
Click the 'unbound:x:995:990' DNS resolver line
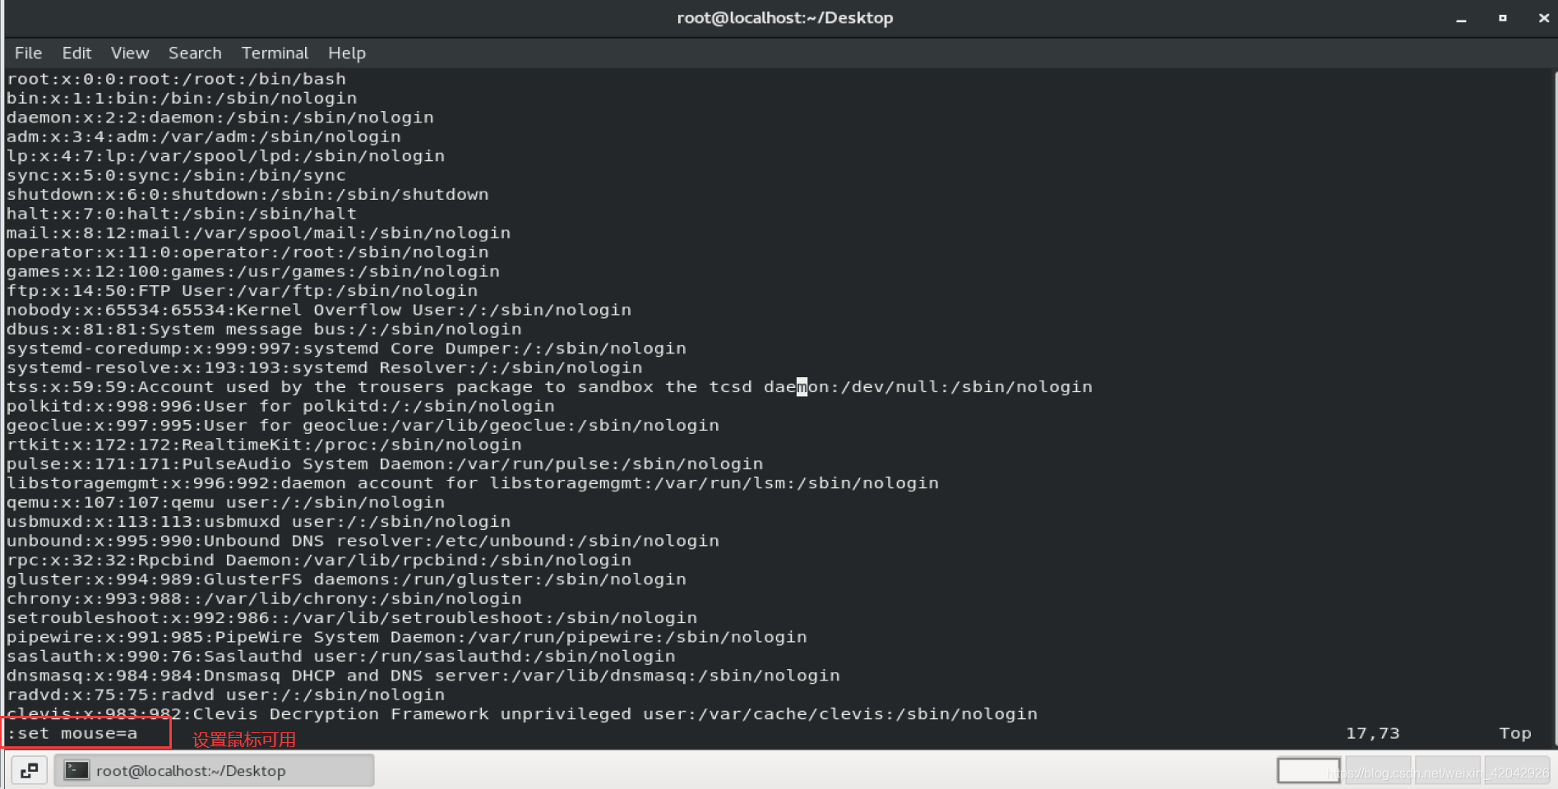click(x=363, y=542)
